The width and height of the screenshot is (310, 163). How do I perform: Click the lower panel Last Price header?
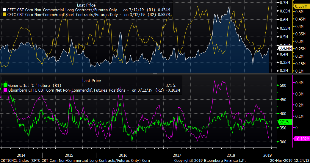(91, 81)
